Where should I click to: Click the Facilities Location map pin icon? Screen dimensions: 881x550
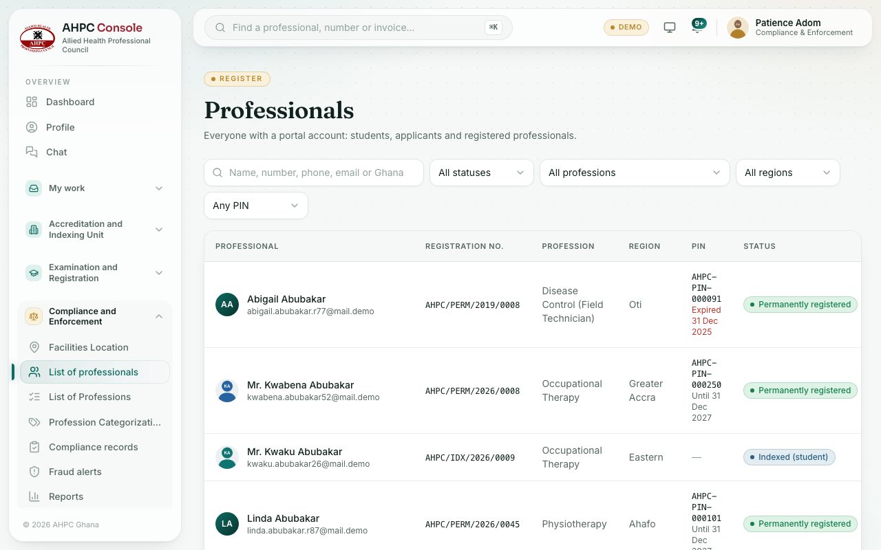(34, 347)
